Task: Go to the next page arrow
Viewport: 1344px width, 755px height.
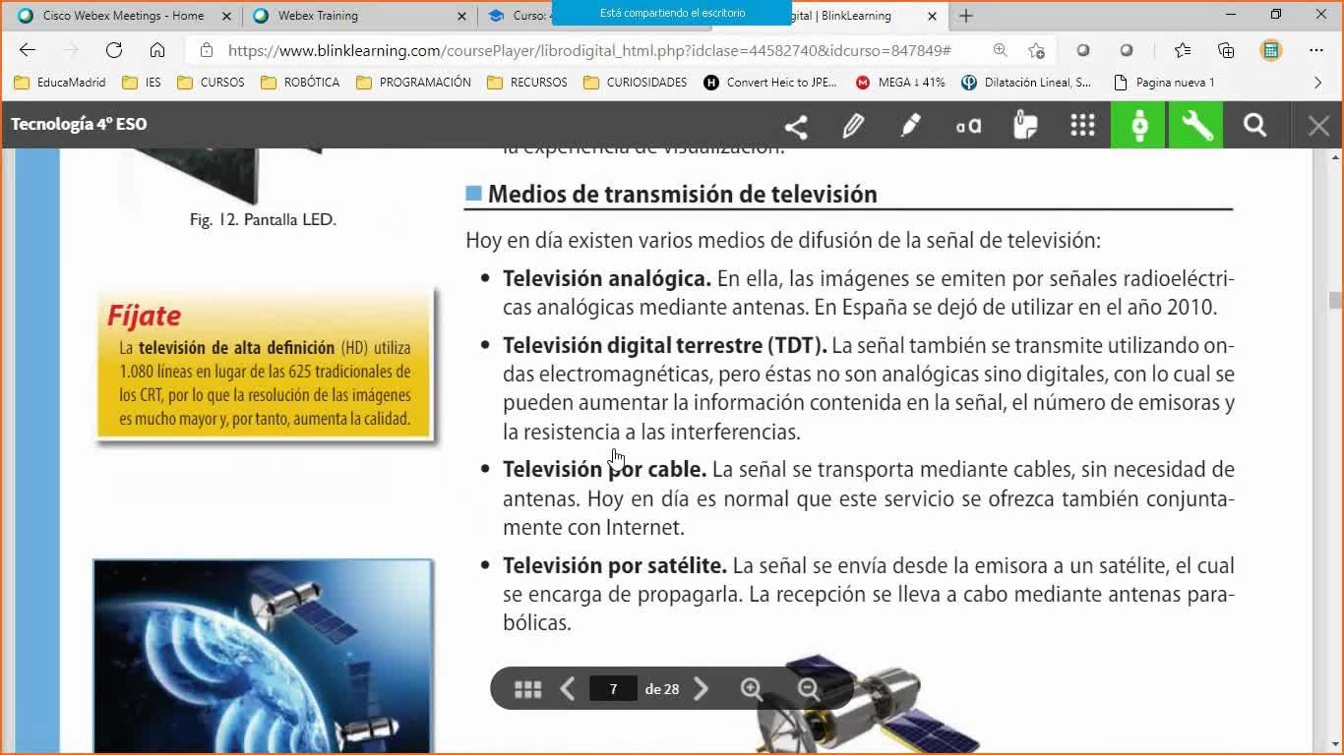Action: point(702,689)
